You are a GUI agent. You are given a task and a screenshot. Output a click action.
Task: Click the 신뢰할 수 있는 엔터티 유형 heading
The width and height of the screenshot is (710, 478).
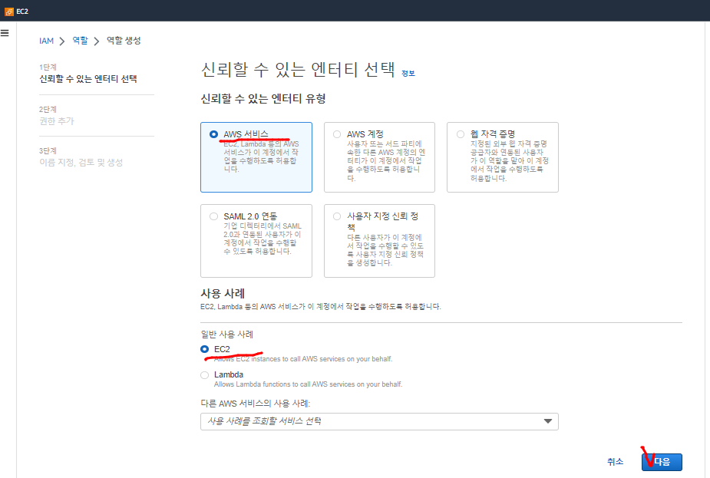click(x=263, y=99)
